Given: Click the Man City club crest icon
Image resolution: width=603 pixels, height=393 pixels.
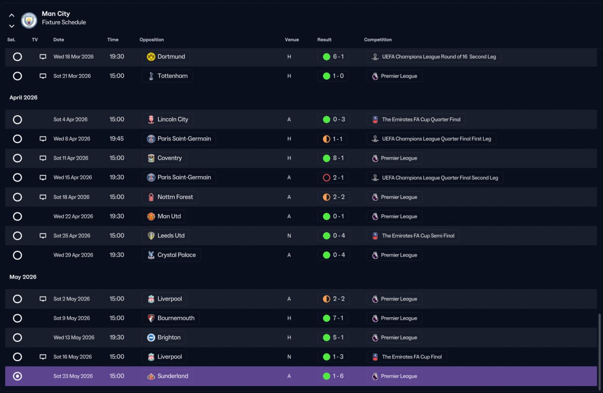Looking at the screenshot, I should 29,20.
